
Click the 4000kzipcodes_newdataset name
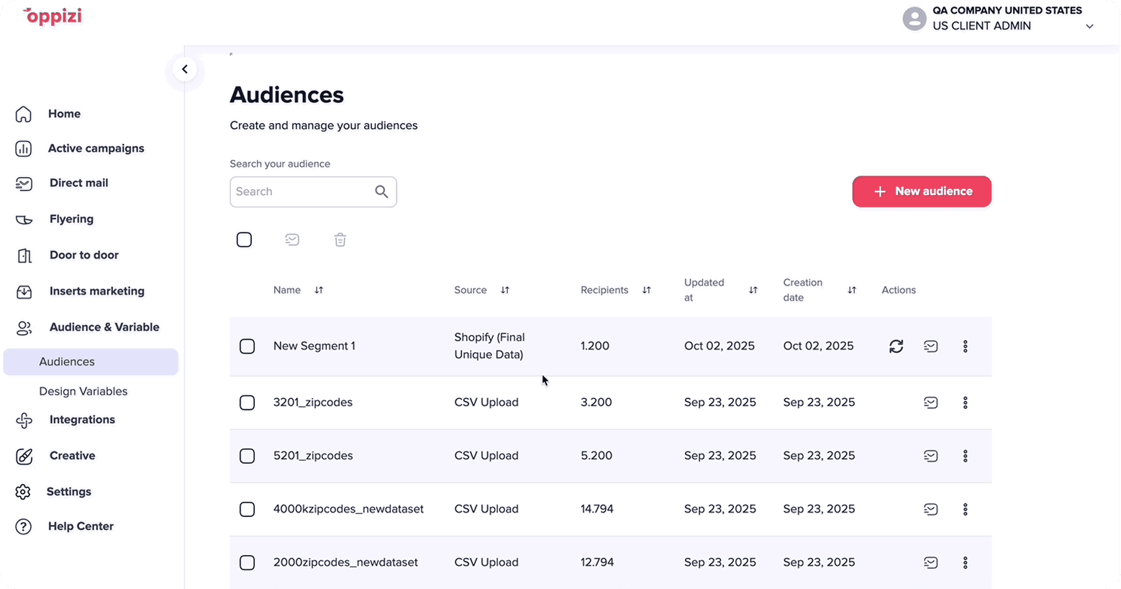[348, 509]
